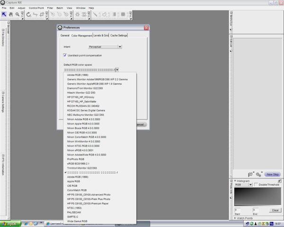
Task: Select the Crop tool
Action: 42,15
